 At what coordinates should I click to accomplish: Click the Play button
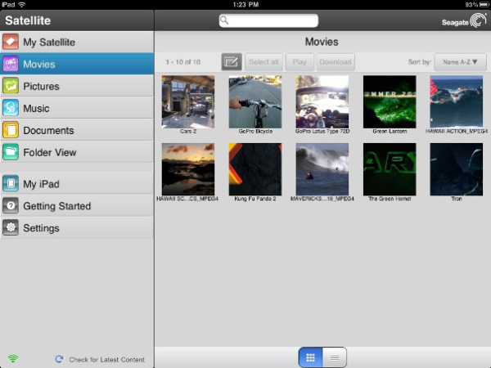pos(300,62)
